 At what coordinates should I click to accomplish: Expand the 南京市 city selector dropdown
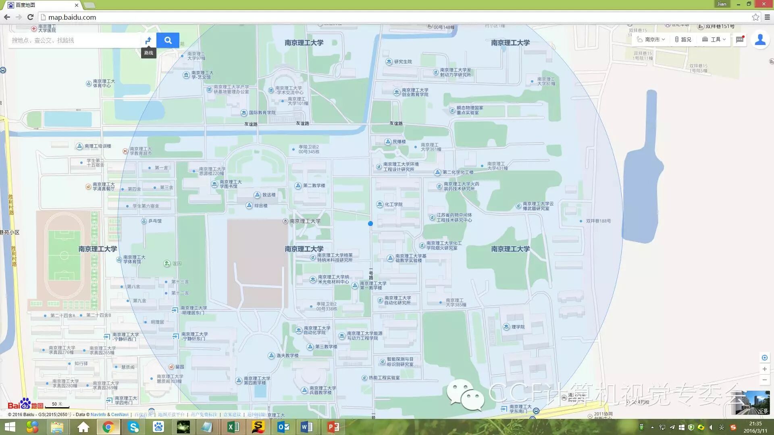[x=651, y=39]
